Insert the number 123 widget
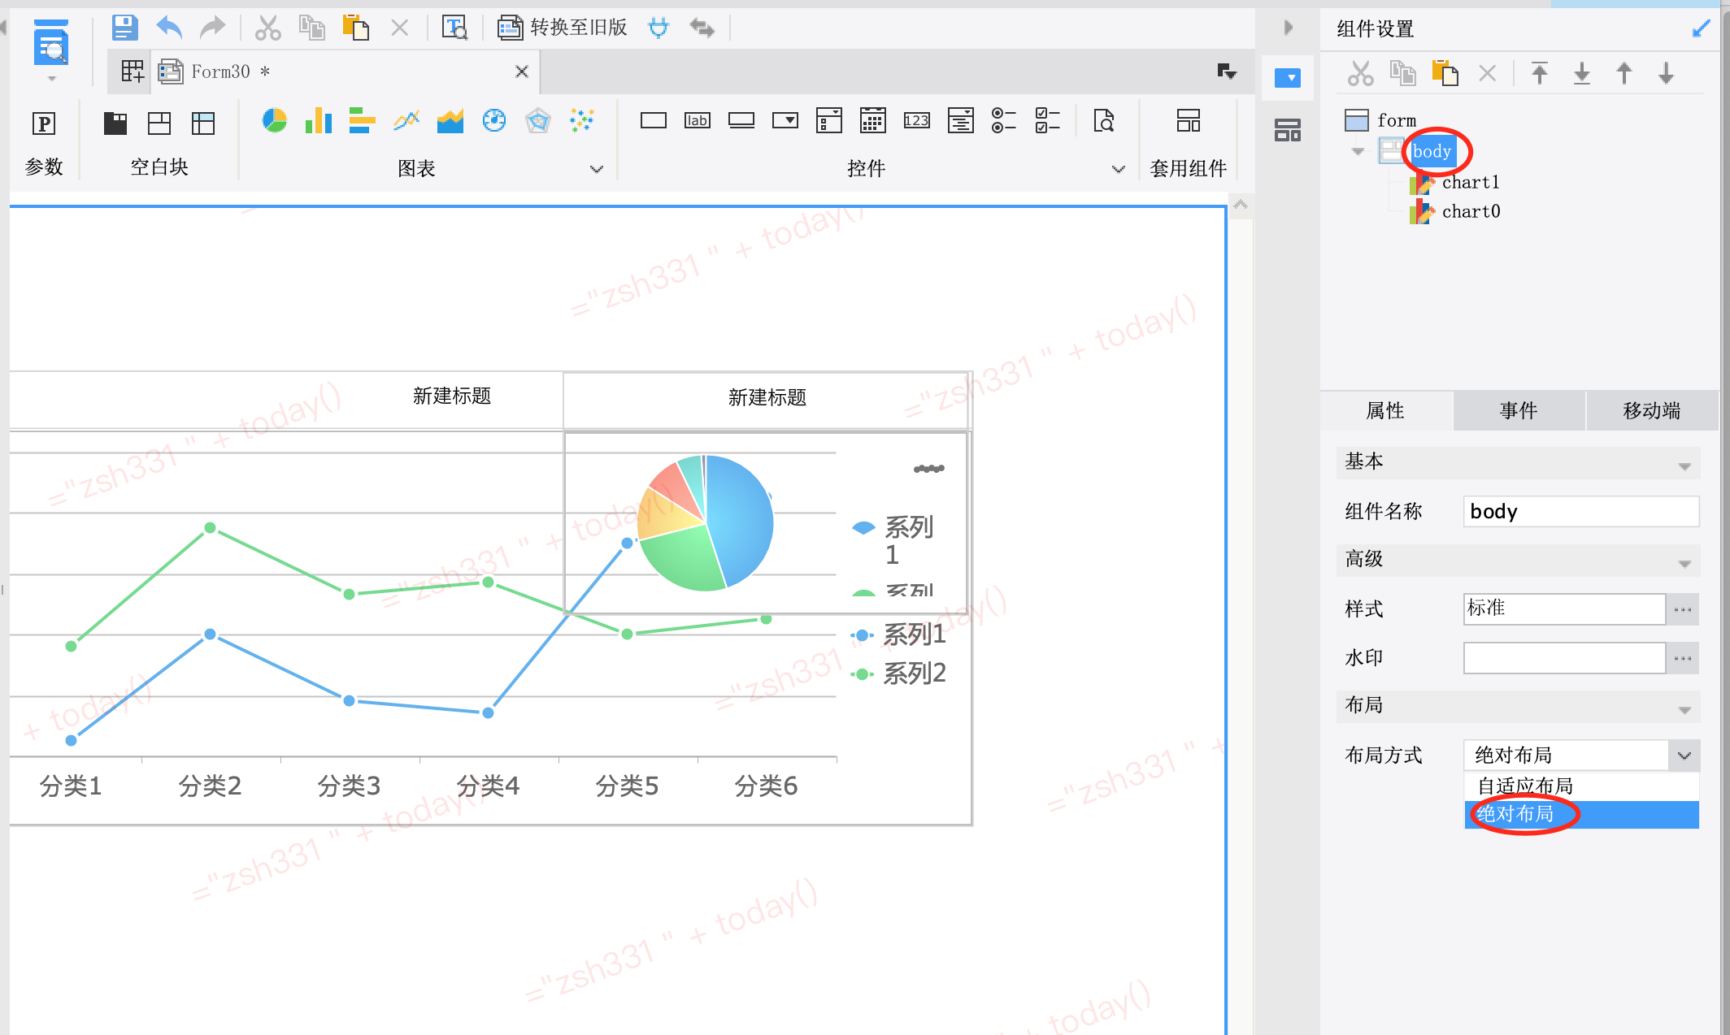Viewport: 1730px width, 1035px height. point(917,121)
